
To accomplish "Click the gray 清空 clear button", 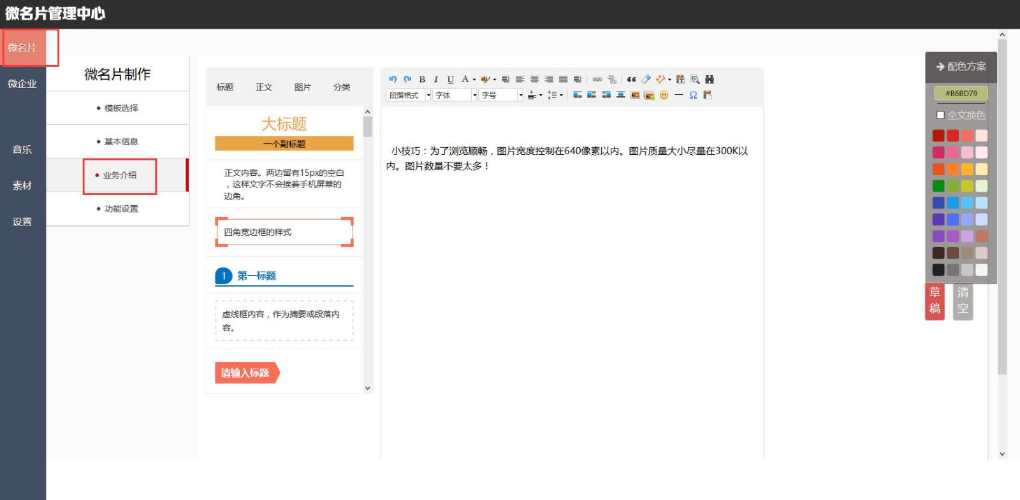I will click(963, 301).
